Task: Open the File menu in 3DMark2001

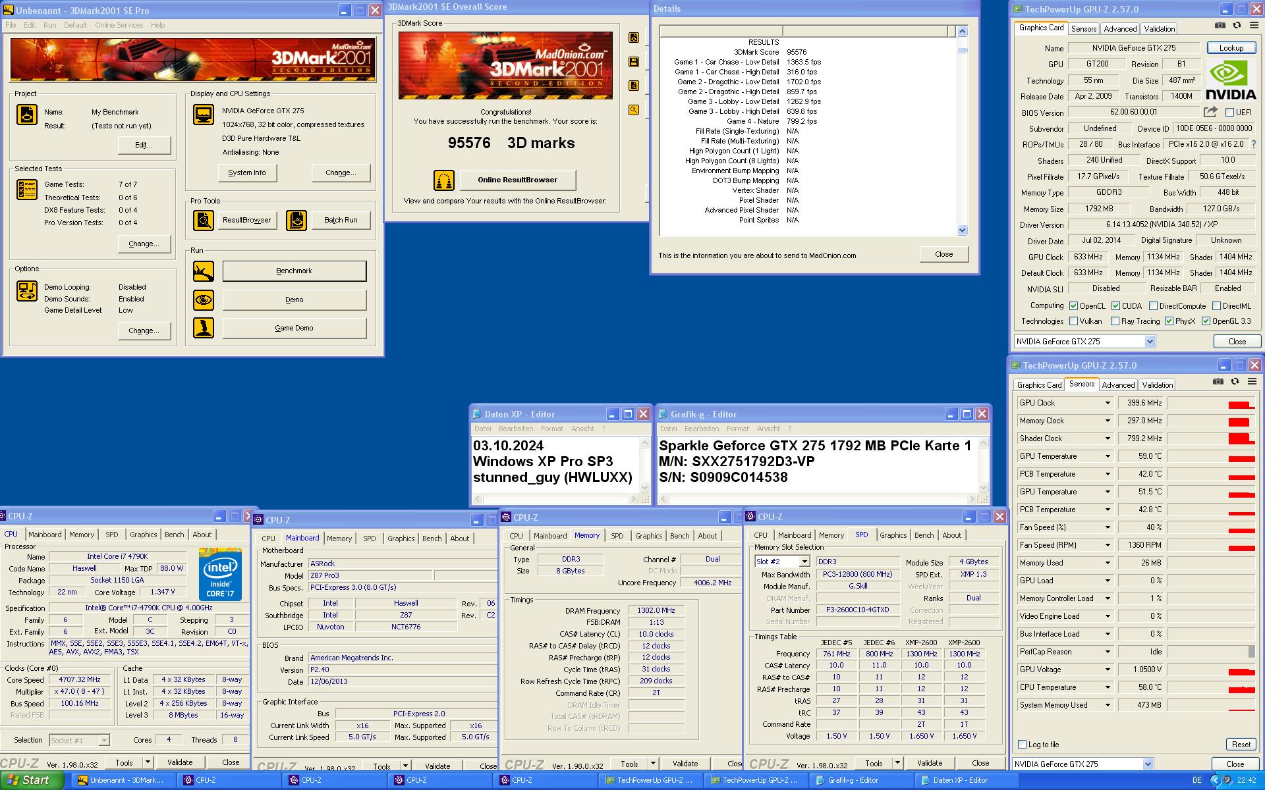Action: [11, 25]
